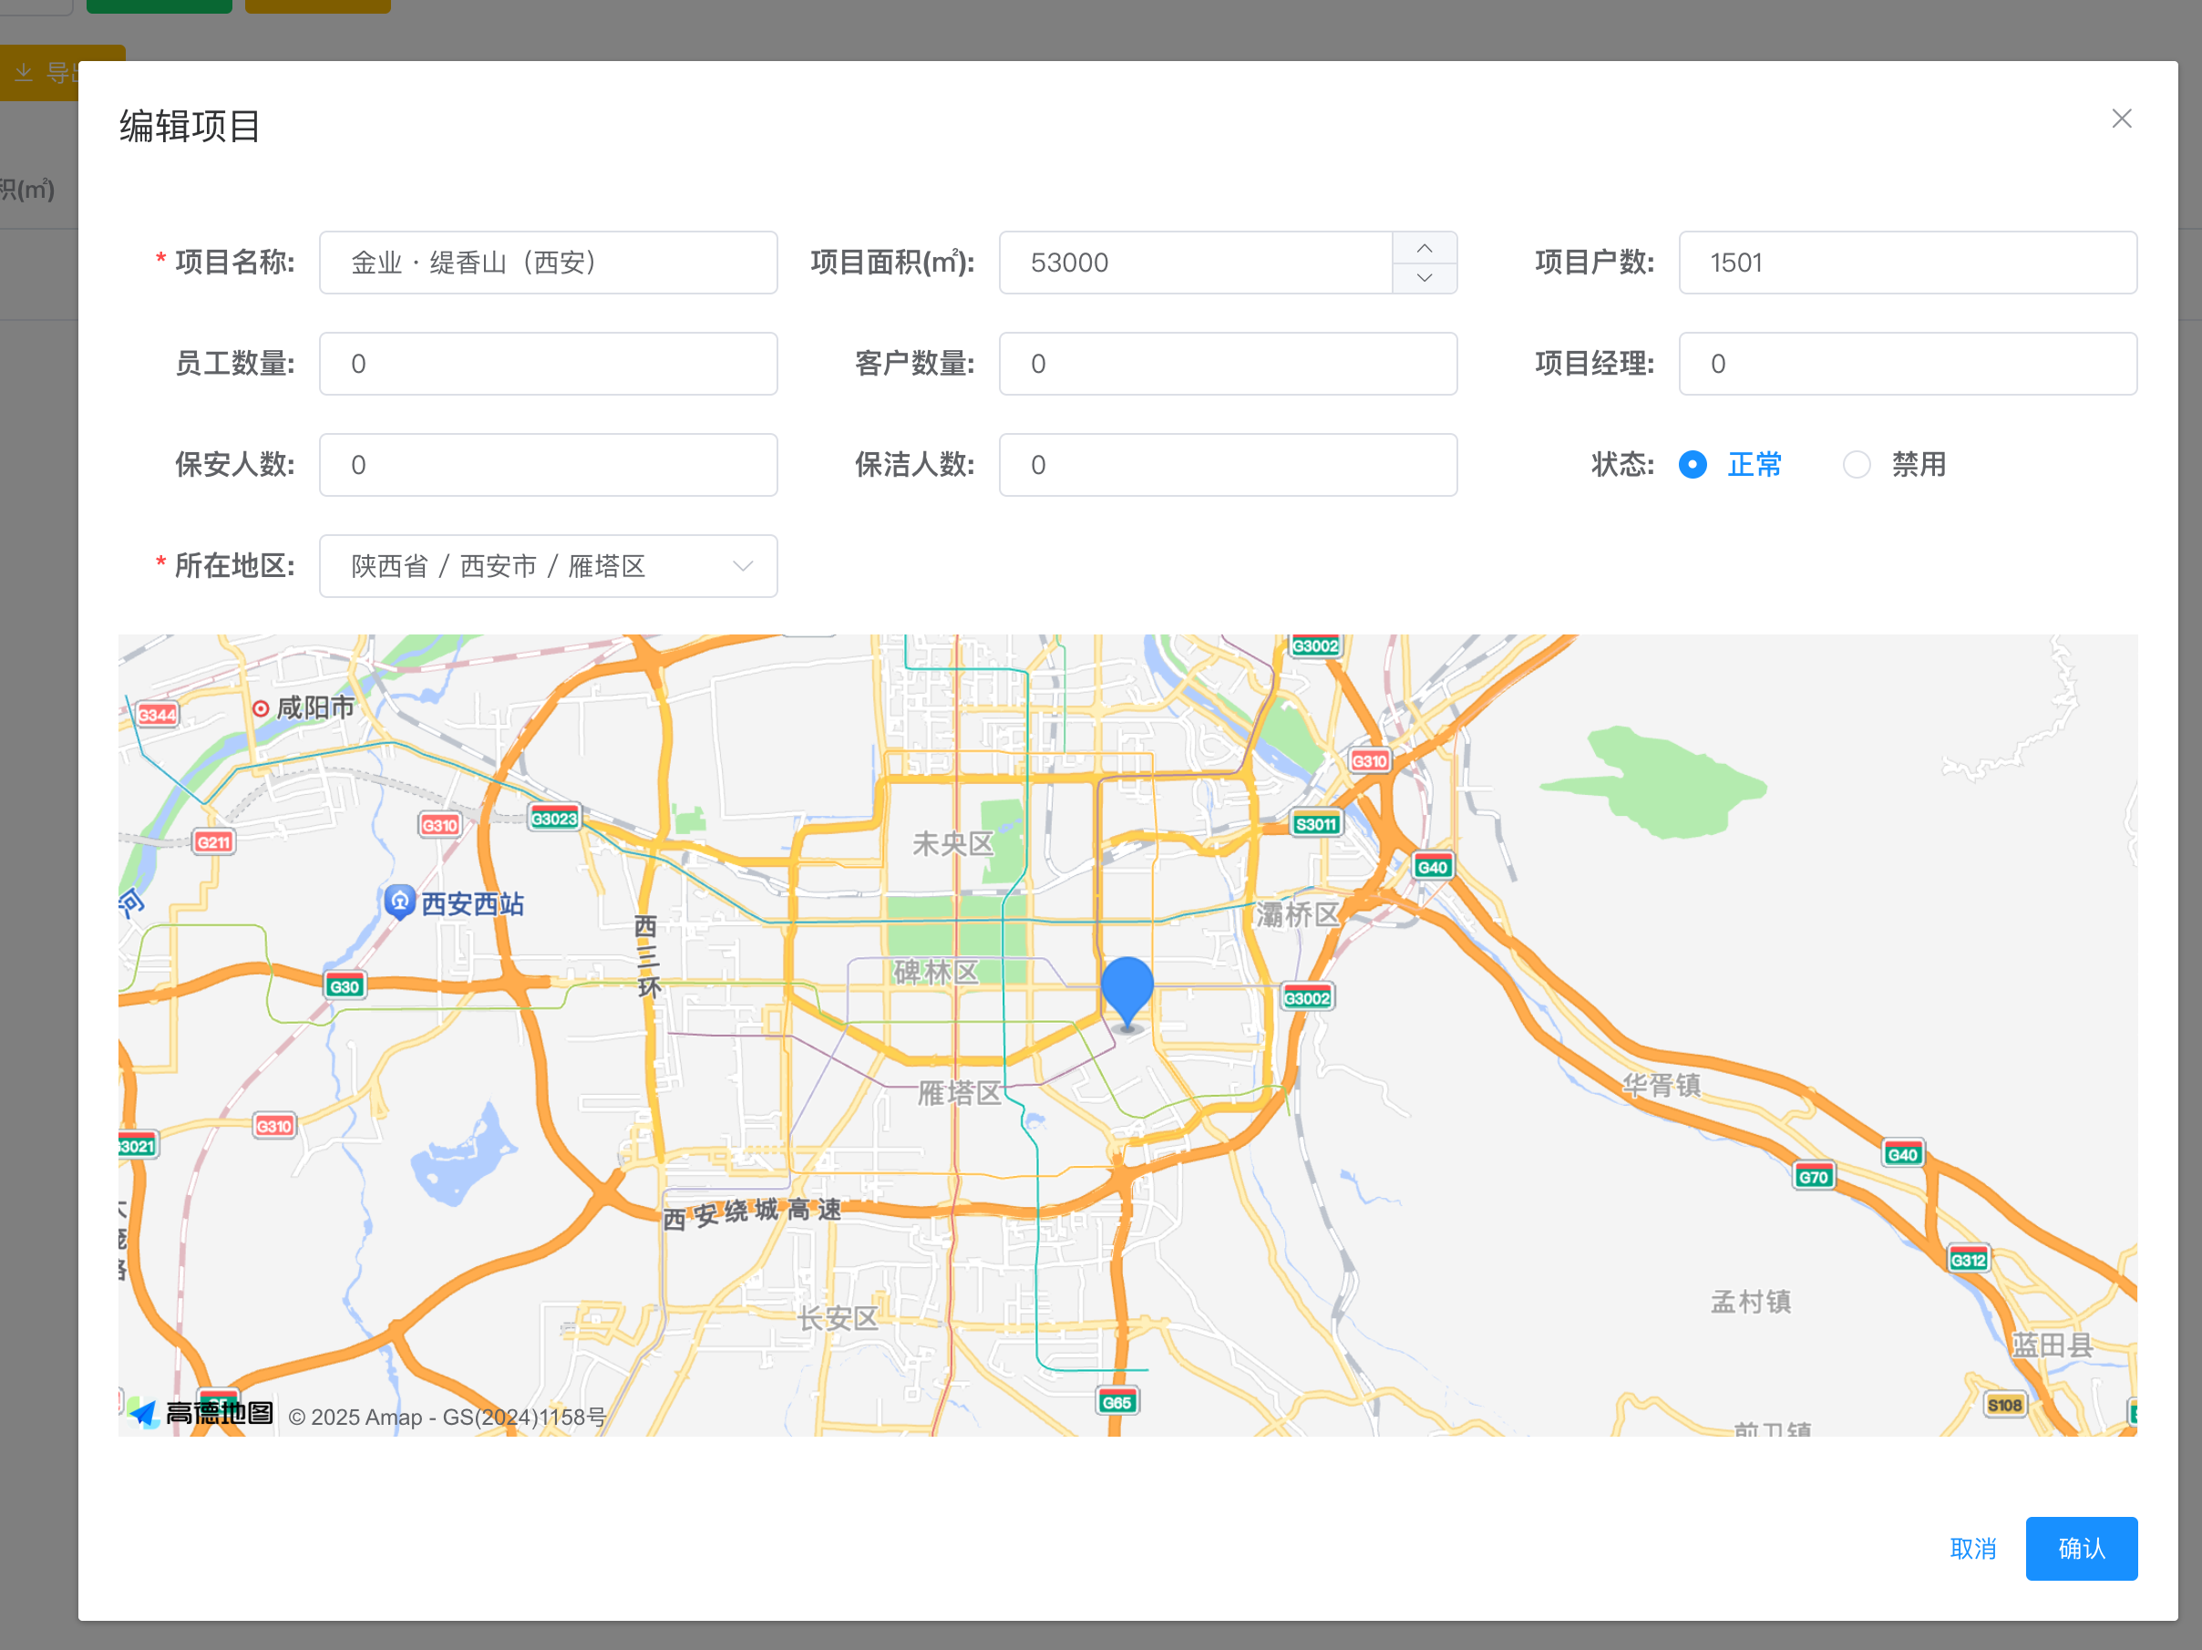
Task: Click the 项目户数 field showing 1501
Action: point(1907,262)
